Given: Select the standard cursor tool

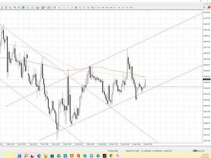Looking at the screenshot, I should coord(55,8).
